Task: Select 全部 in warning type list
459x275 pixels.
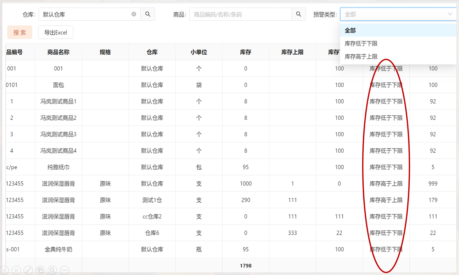Action: pyautogui.click(x=350, y=30)
